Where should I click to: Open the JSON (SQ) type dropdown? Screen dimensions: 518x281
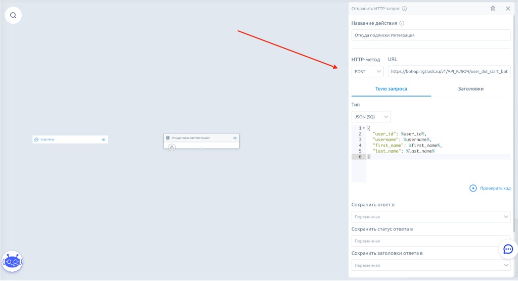pos(371,117)
